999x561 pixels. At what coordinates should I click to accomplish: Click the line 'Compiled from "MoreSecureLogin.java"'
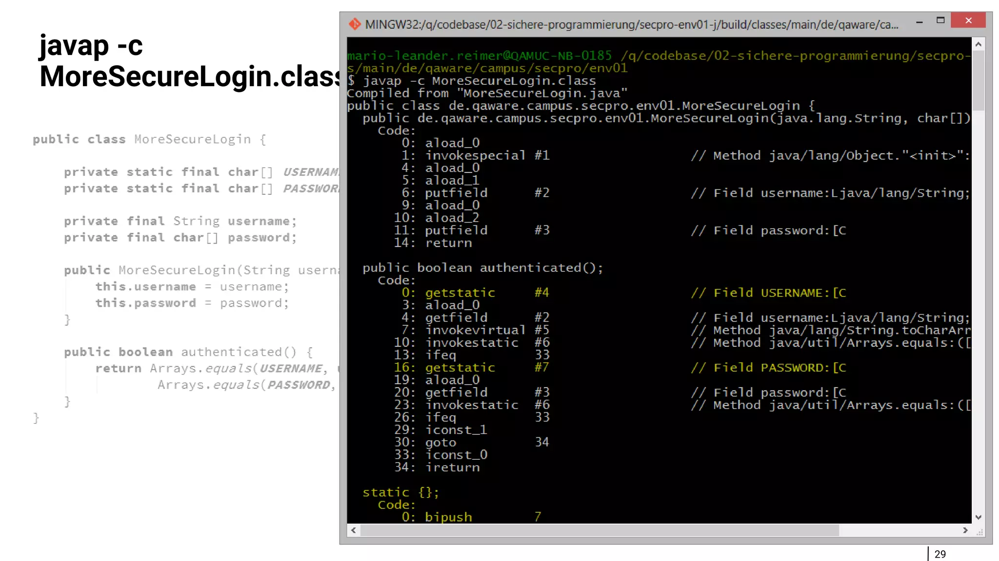click(487, 93)
